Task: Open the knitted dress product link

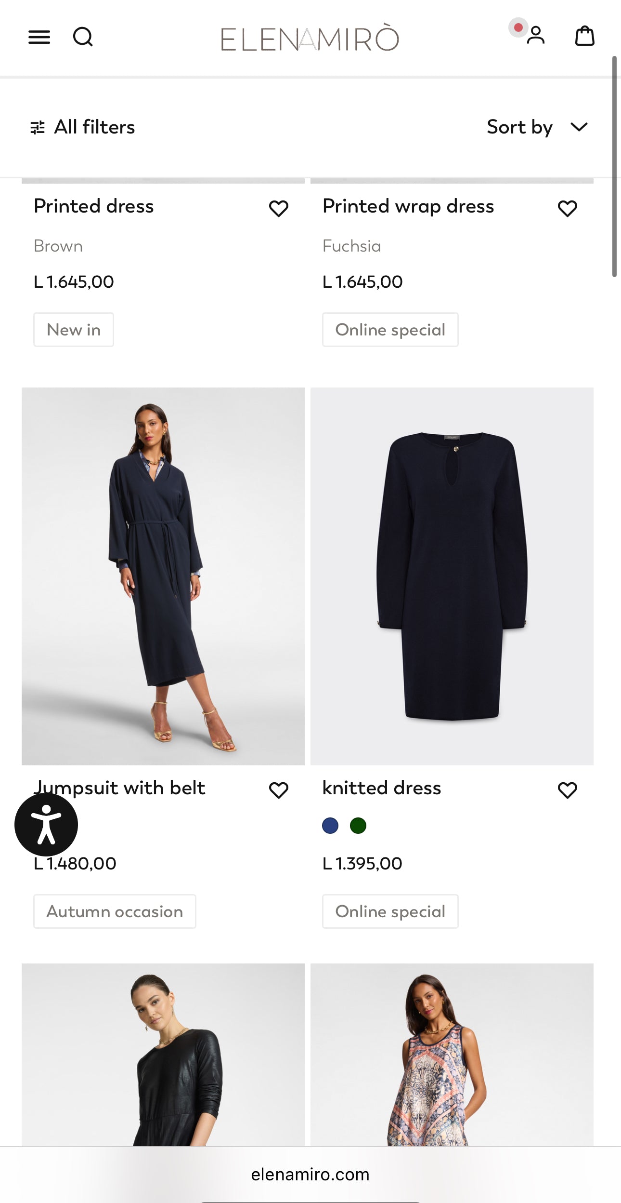Action: 382,788
